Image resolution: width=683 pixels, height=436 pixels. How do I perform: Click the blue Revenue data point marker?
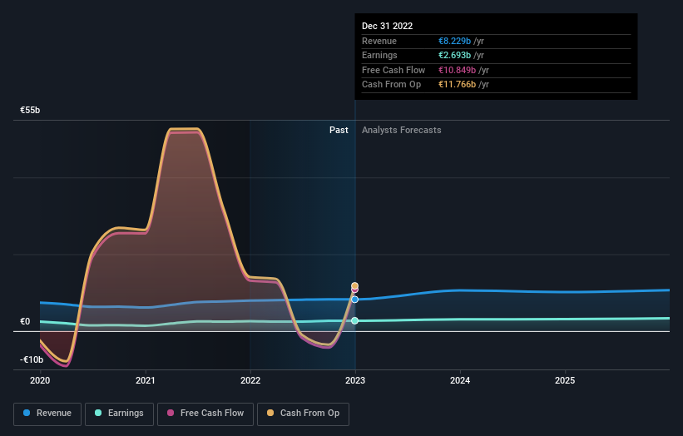(355, 300)
